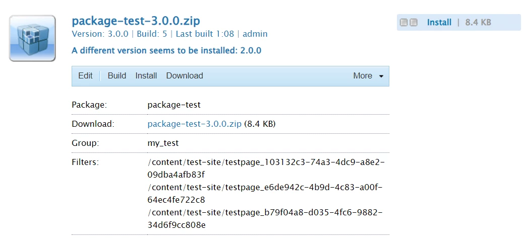Click the package cube icon
This screenshot has height=249, width=522.
(32, 38)
